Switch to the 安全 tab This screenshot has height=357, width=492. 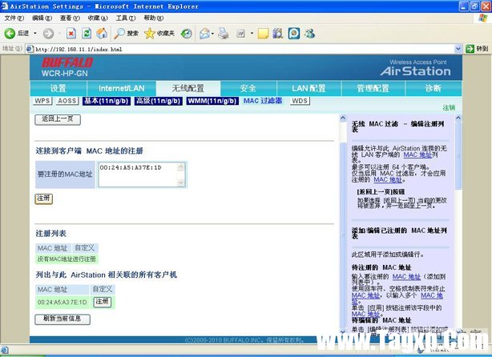[248, 88]
